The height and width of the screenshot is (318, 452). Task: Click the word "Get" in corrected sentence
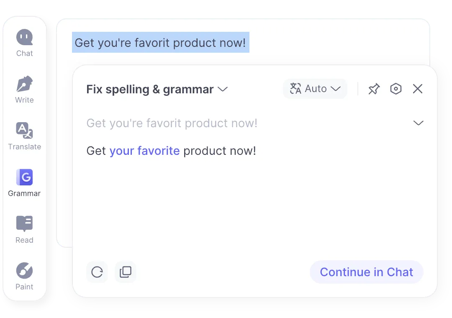click(96, 151)
